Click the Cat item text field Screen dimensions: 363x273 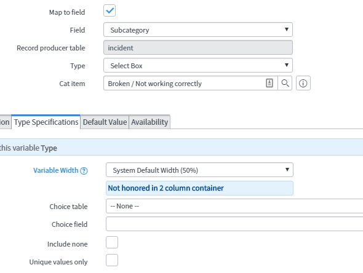[x=185, y=83]
